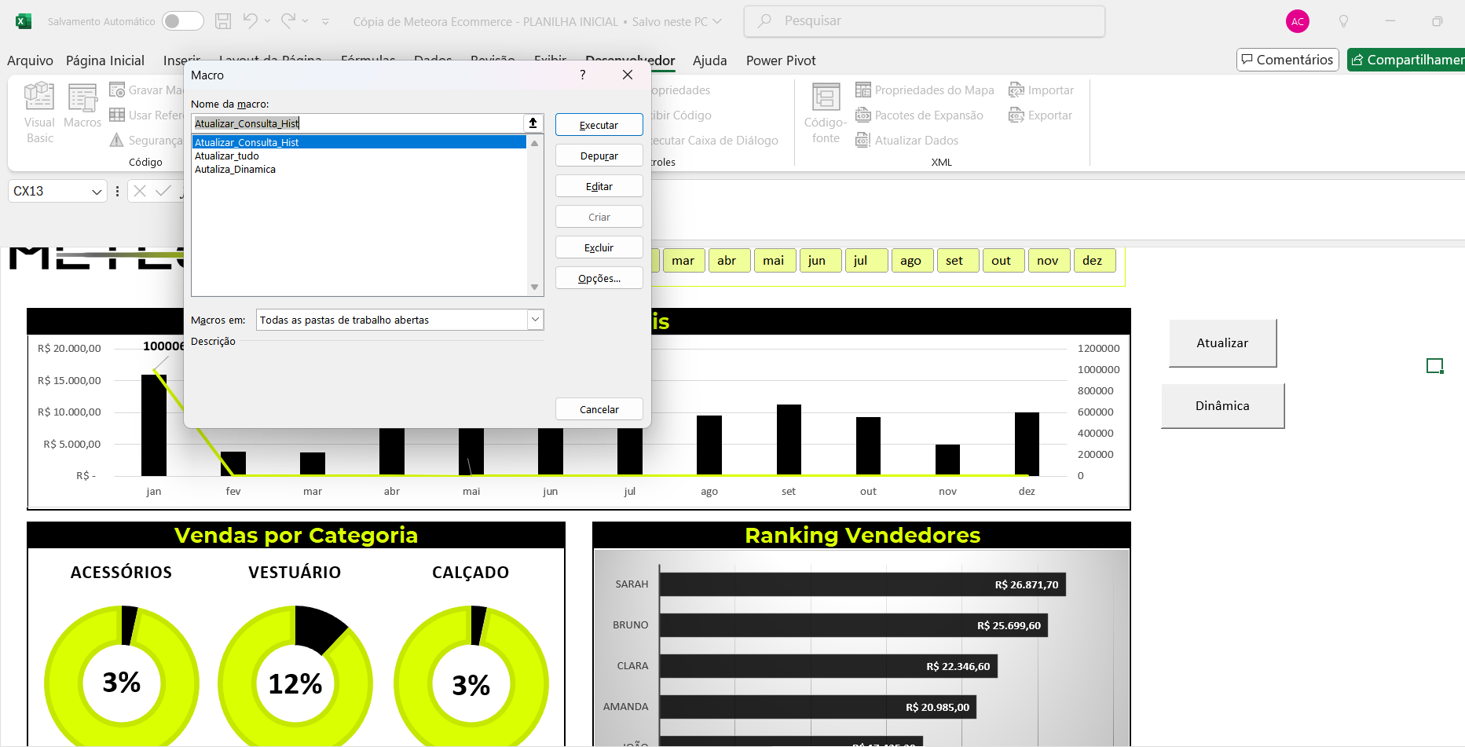Click Exportar XML icon
This screenshot has width=1465, height=747.
pyautogui.click(x=1016, y=115)
